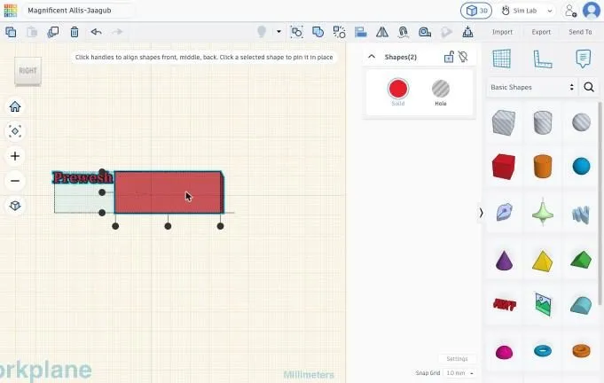The image size is (604, 383).
Task: Select the Mirror tool
Action: (x=382, y=32)
